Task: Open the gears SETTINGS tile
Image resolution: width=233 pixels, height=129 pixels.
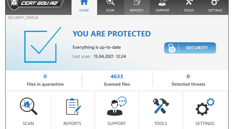Action: (x=205, y=110)
